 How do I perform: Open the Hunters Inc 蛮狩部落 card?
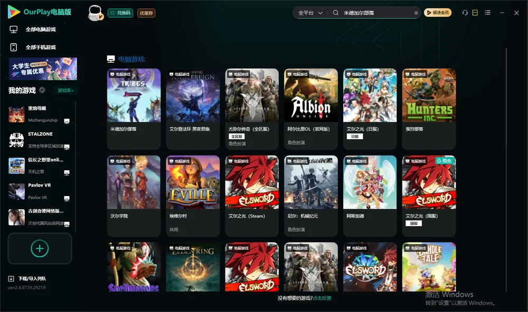click(429, 109)
